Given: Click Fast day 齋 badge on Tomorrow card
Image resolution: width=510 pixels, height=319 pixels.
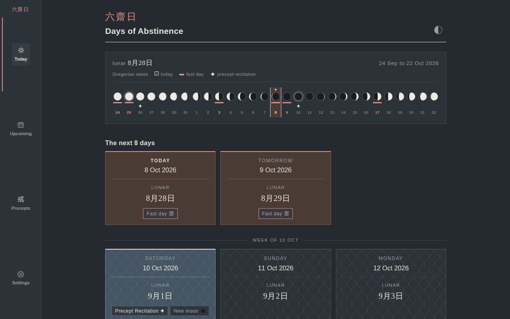Looking at the screenshot, I should [x=276, y=214].
